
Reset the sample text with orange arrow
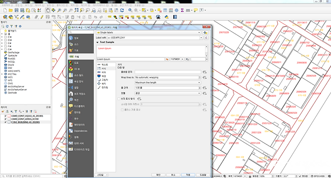click(167, 59)
